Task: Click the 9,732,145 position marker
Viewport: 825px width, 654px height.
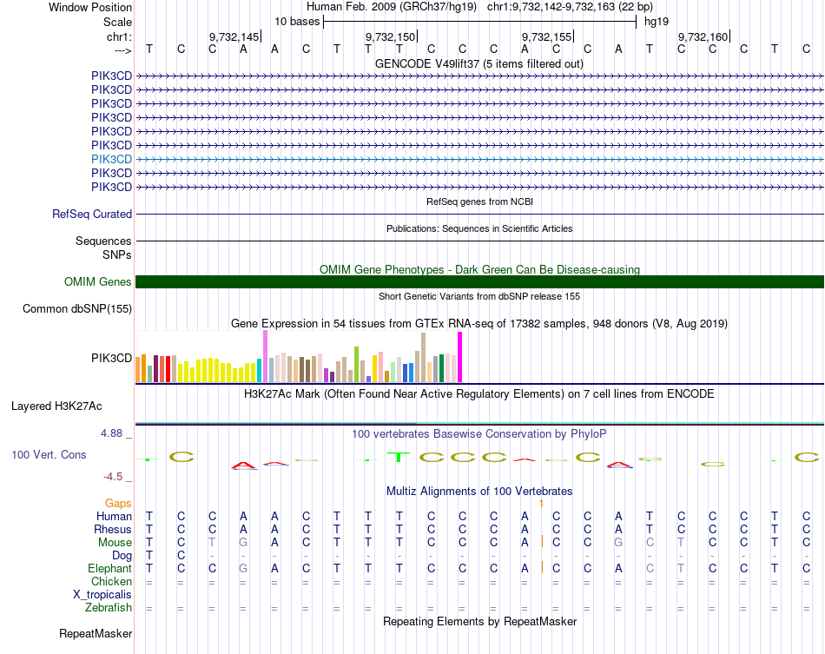Action: coord(235,36)
